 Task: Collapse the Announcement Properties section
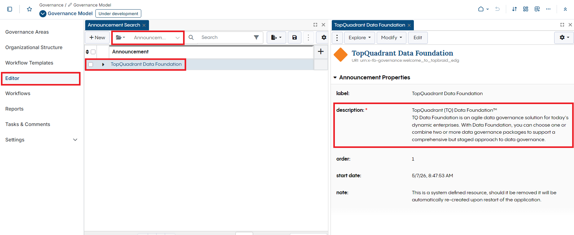click(335, 78)
